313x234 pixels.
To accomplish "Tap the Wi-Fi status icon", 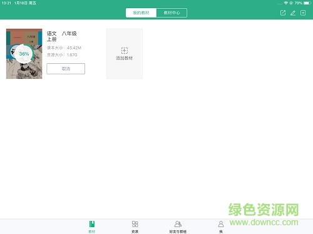I will [286, 3].
